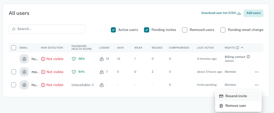The image size is (274, 113).
Task: Click the avatar icon in the 98% row
Action: pyautogui.click(x=24, y=59)
